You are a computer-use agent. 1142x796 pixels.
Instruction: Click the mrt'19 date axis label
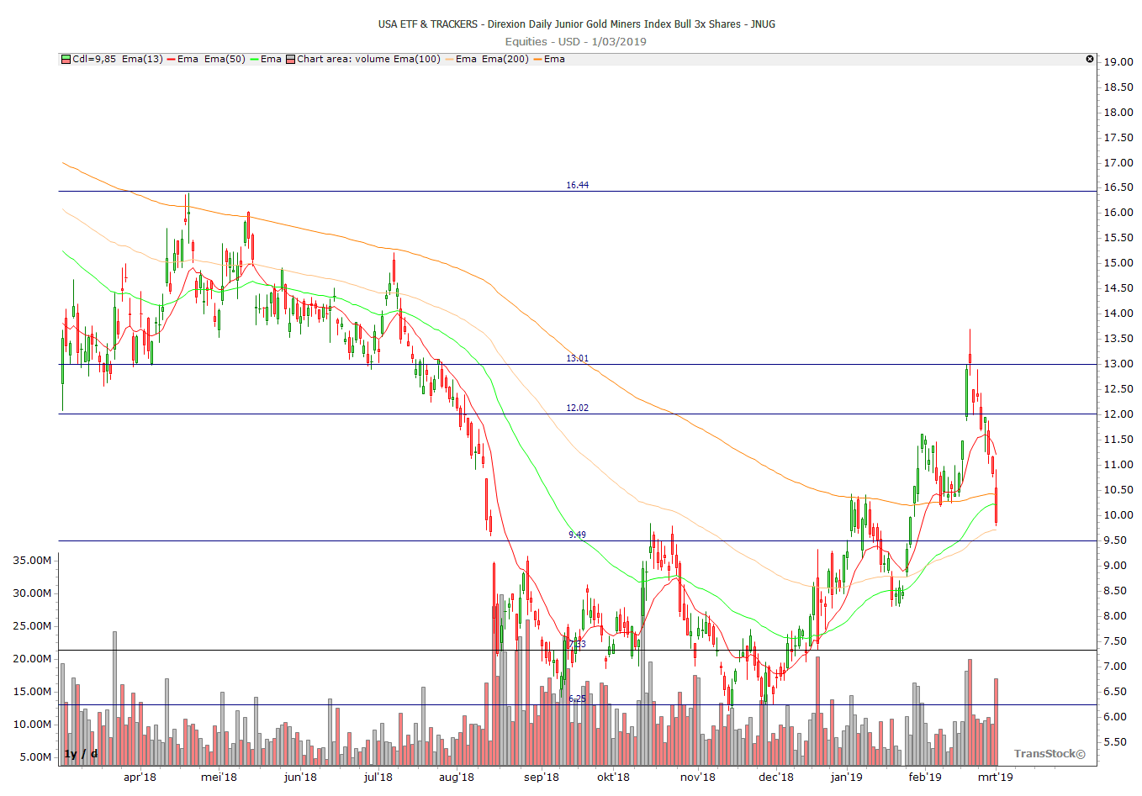pyautogui.click(x=995, y=777)
